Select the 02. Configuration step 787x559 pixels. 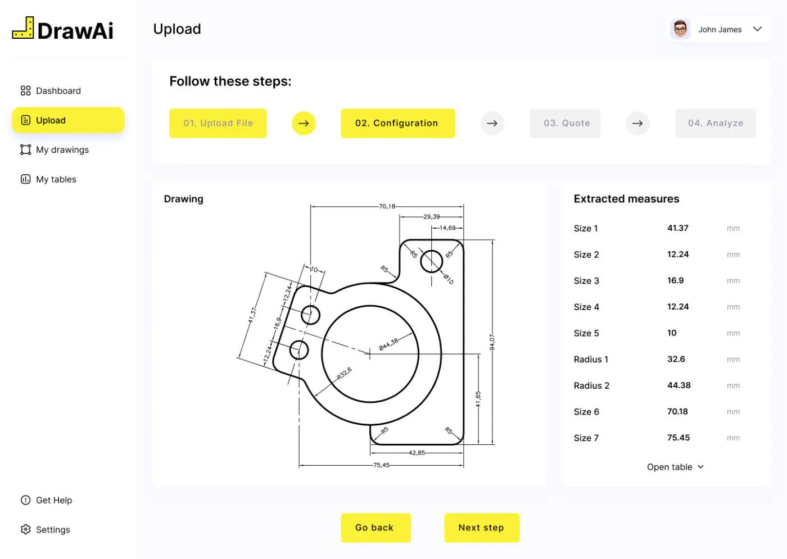[397, 123]
